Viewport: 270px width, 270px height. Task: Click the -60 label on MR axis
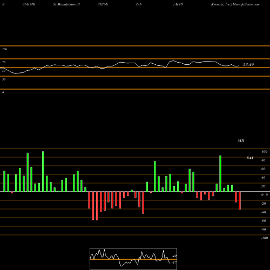pos(264,221)
